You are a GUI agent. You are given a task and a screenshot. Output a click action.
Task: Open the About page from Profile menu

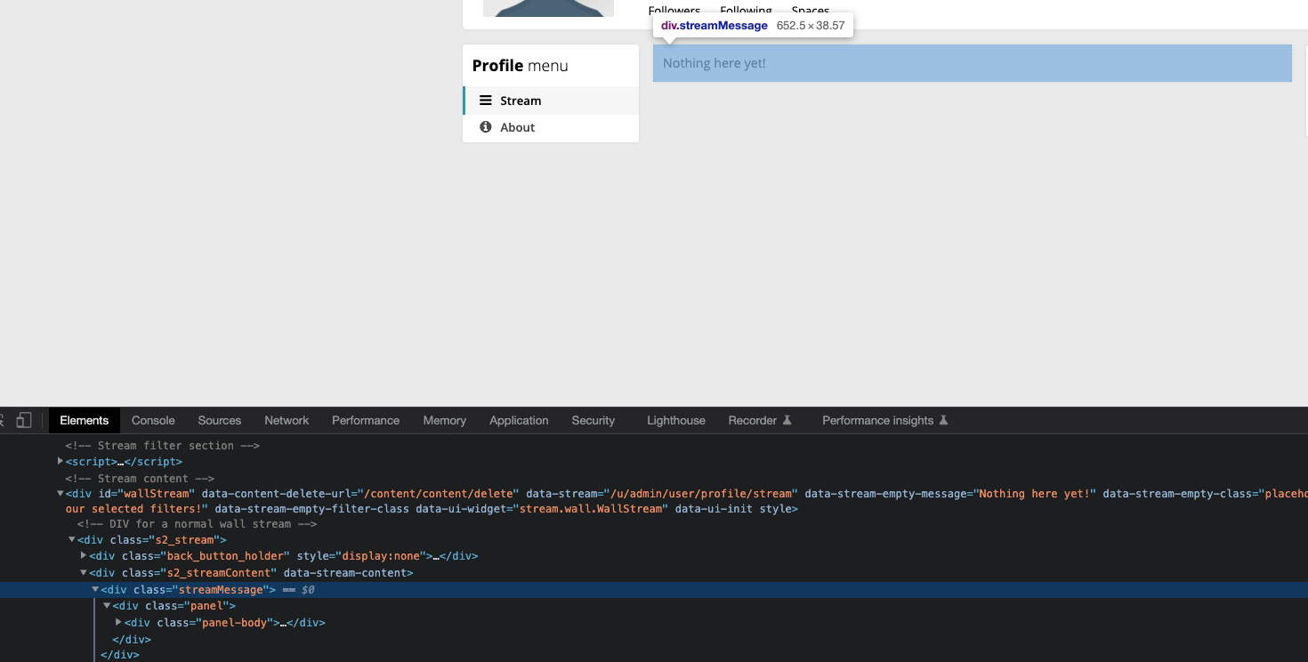click(x=519, y=127)
